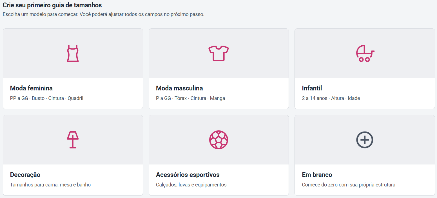This screenshot has height=198, width=437.
Task: Choose the Infantil template heading
Action: (x=312, y=88)
